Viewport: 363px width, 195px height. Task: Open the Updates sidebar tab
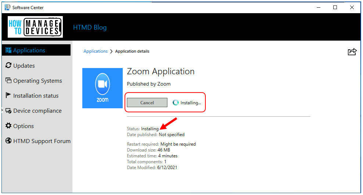click(x=36, y=66)
